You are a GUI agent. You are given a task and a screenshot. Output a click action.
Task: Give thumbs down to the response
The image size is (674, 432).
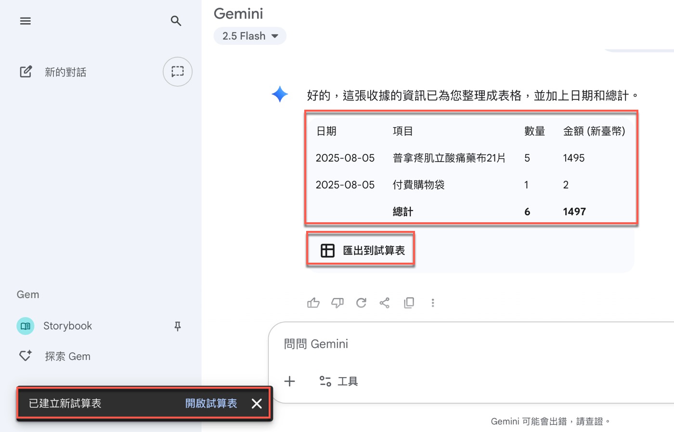pyautogui.click(x=337, y=303)
